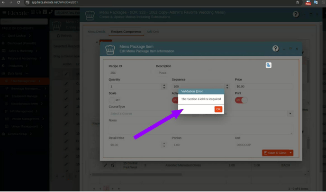Reload the page in the browser

pyautogui.click(x=18, y=2)
